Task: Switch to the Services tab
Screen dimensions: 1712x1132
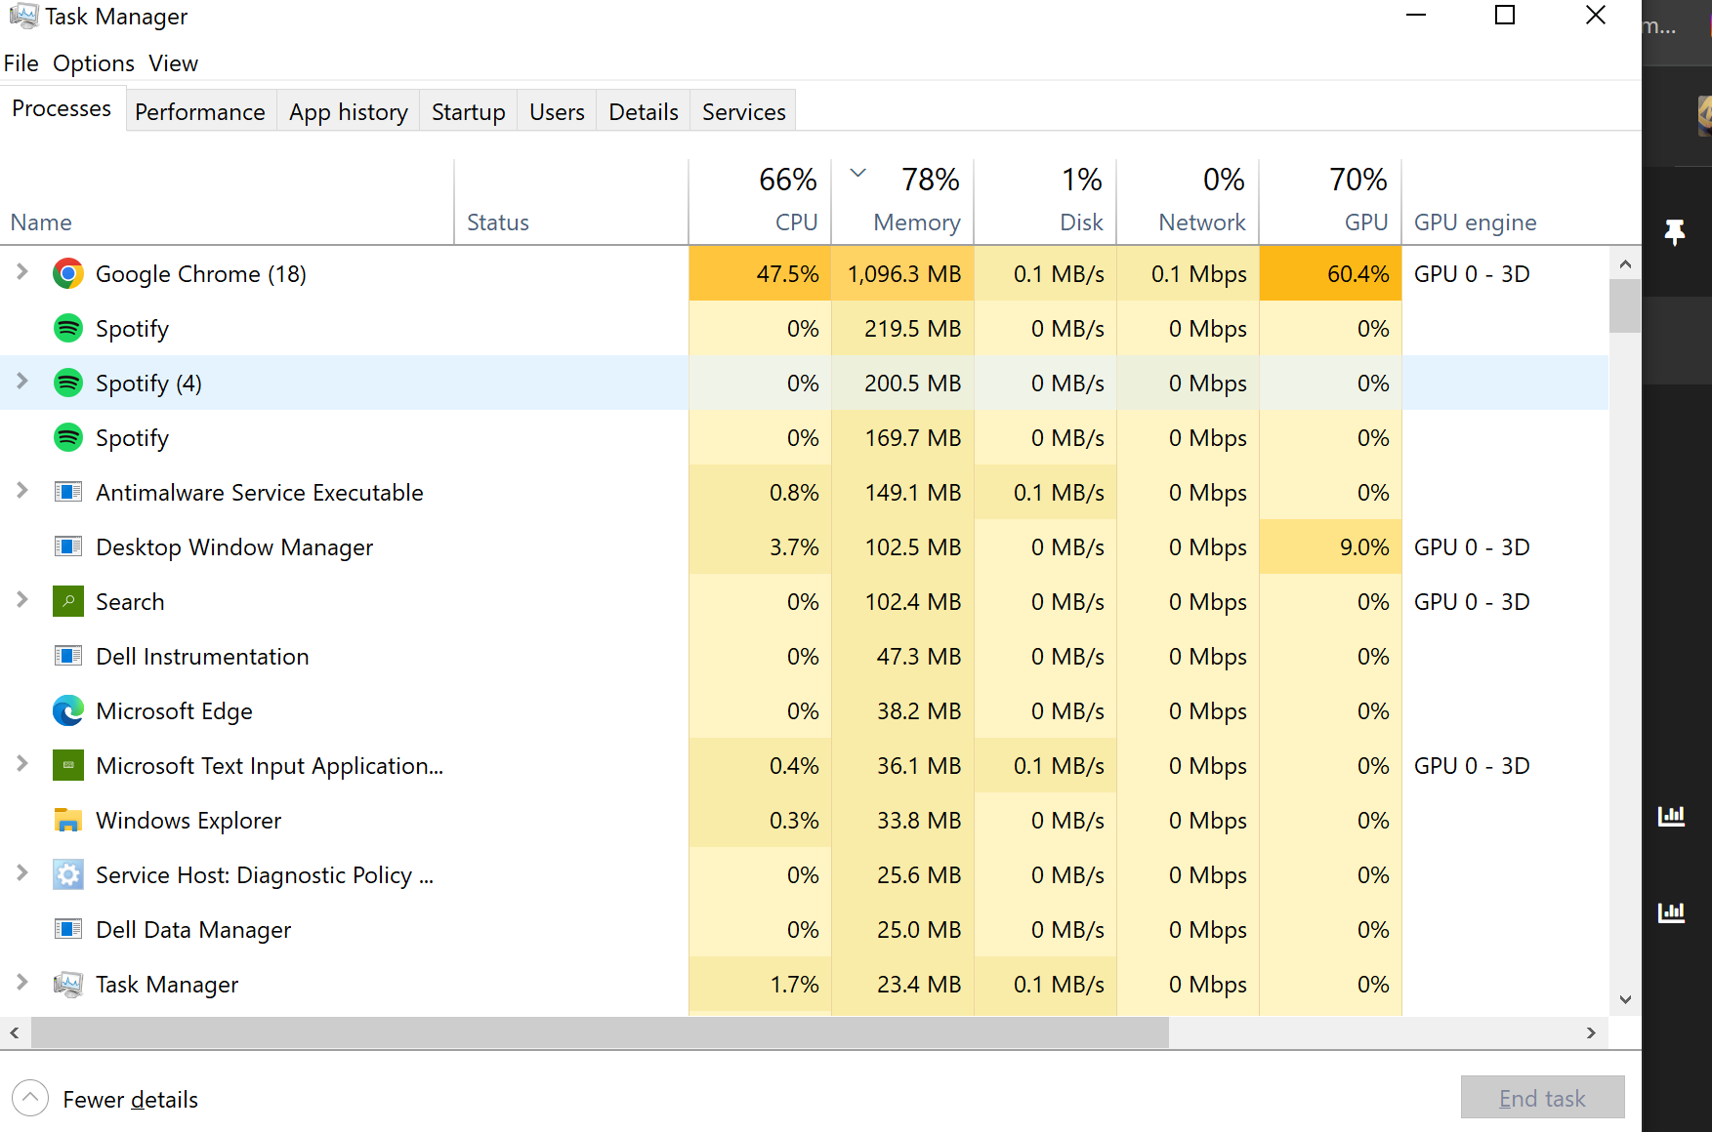Action: pyautogui.click(x=744, y=112)
